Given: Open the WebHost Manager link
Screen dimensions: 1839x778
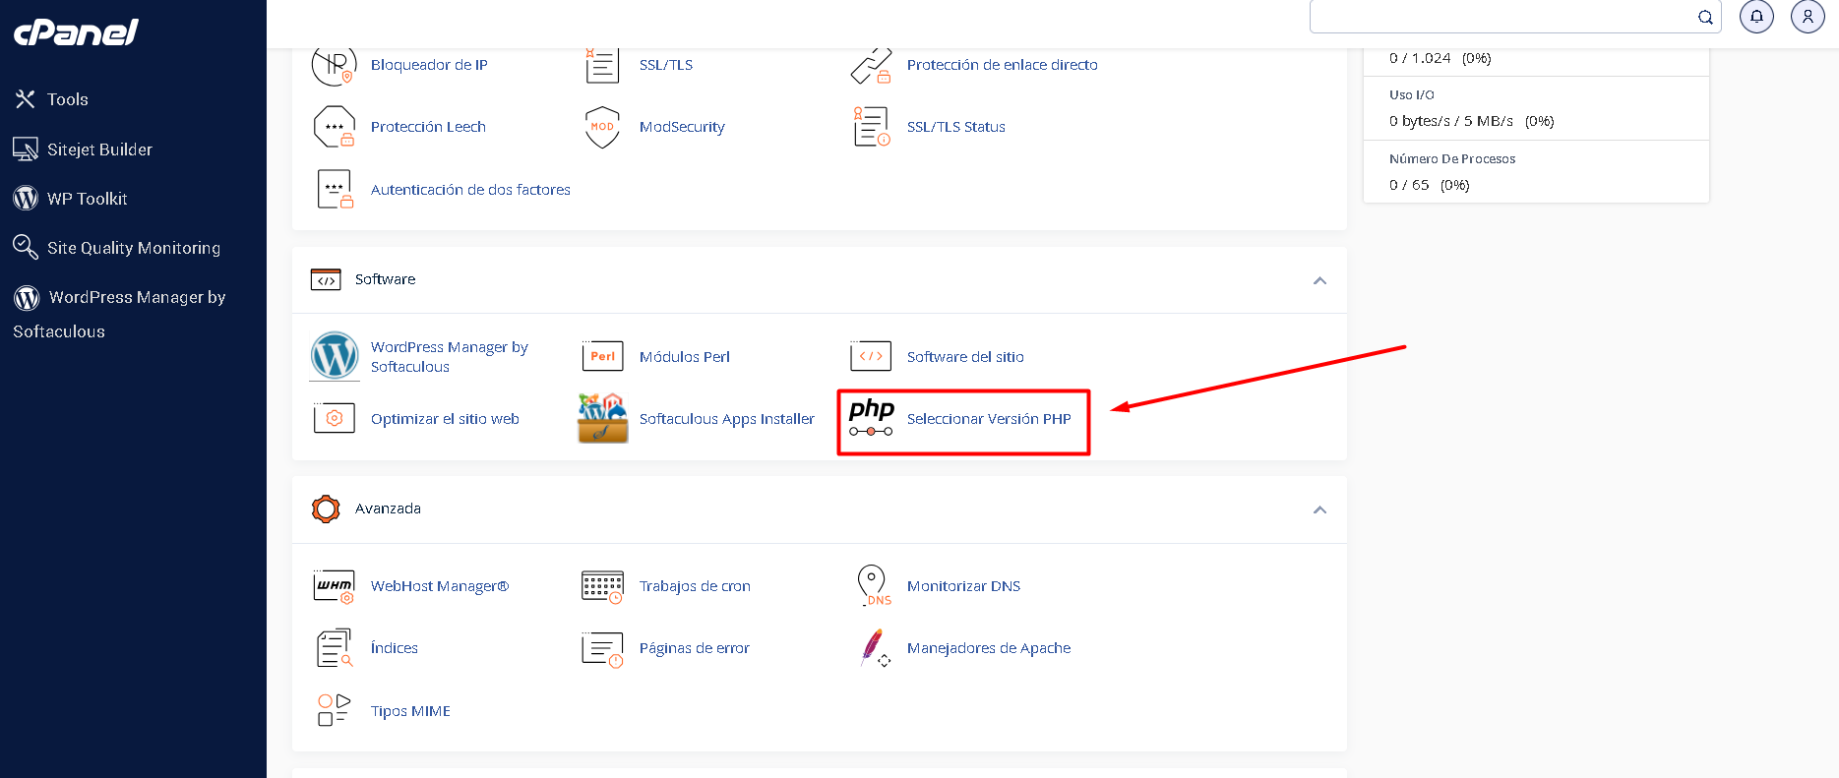Looking at the screenshot, I should coord(440,586).
